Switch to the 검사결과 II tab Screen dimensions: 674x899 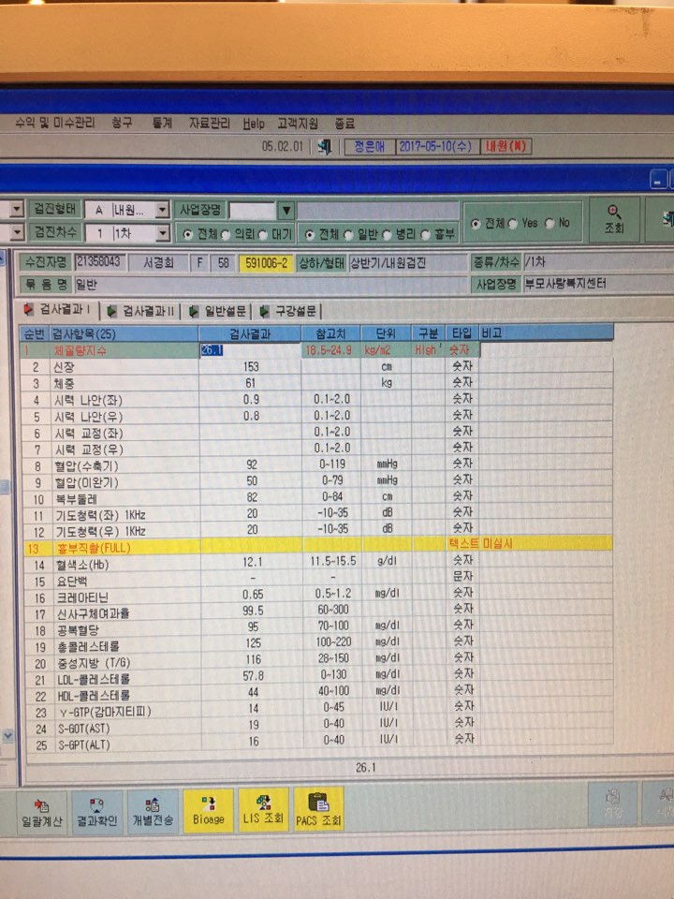pos(141,311)
